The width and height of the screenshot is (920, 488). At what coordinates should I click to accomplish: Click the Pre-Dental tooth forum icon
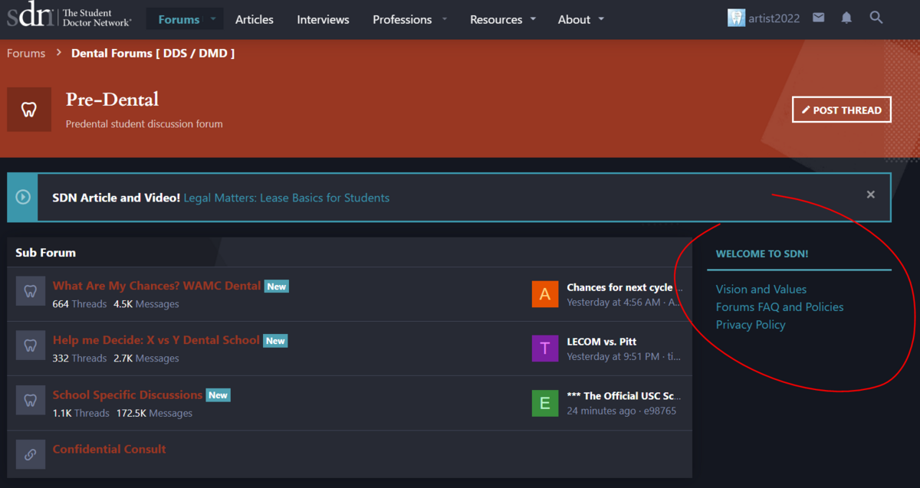coord(29,110)
